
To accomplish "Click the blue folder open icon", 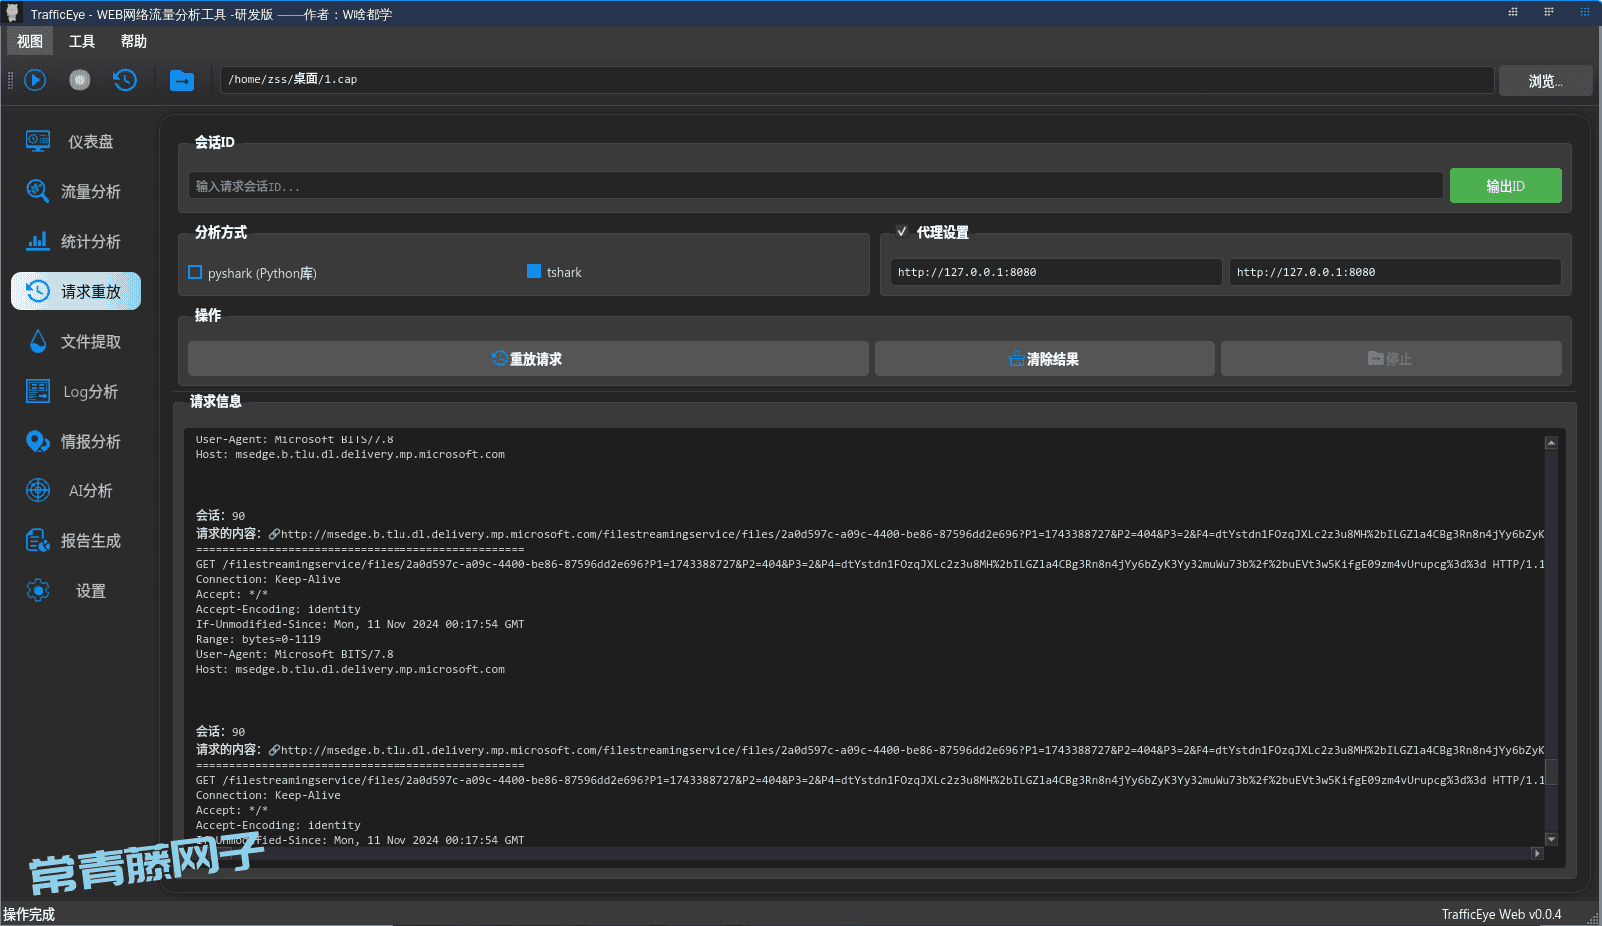I will (182, 81).
